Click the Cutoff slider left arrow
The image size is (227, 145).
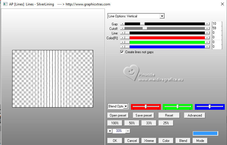point(122,28)
